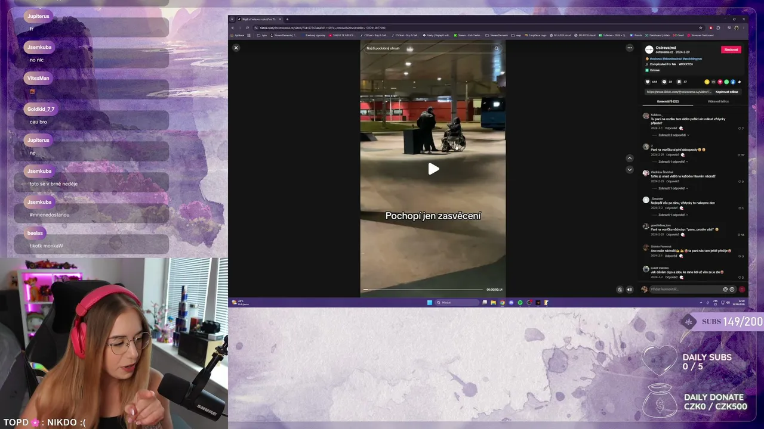Focus the 'Najdi podobný obsah' search field

[433, 48]
